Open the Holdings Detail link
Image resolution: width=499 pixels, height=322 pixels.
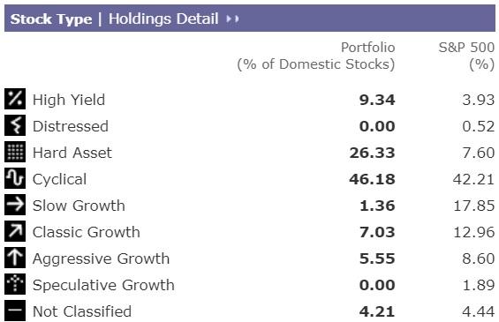(163, 19)
